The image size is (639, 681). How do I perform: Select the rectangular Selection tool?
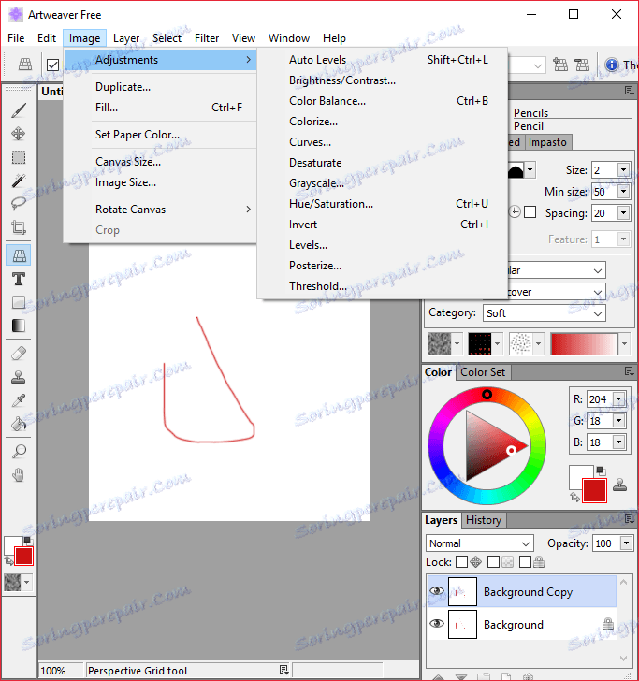(19, 157)
